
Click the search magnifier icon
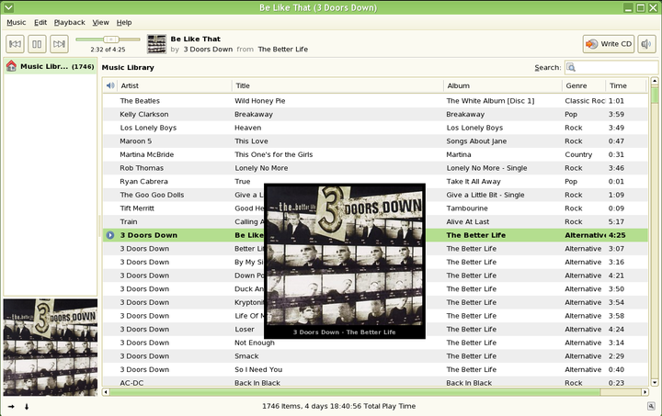[571, 67]
